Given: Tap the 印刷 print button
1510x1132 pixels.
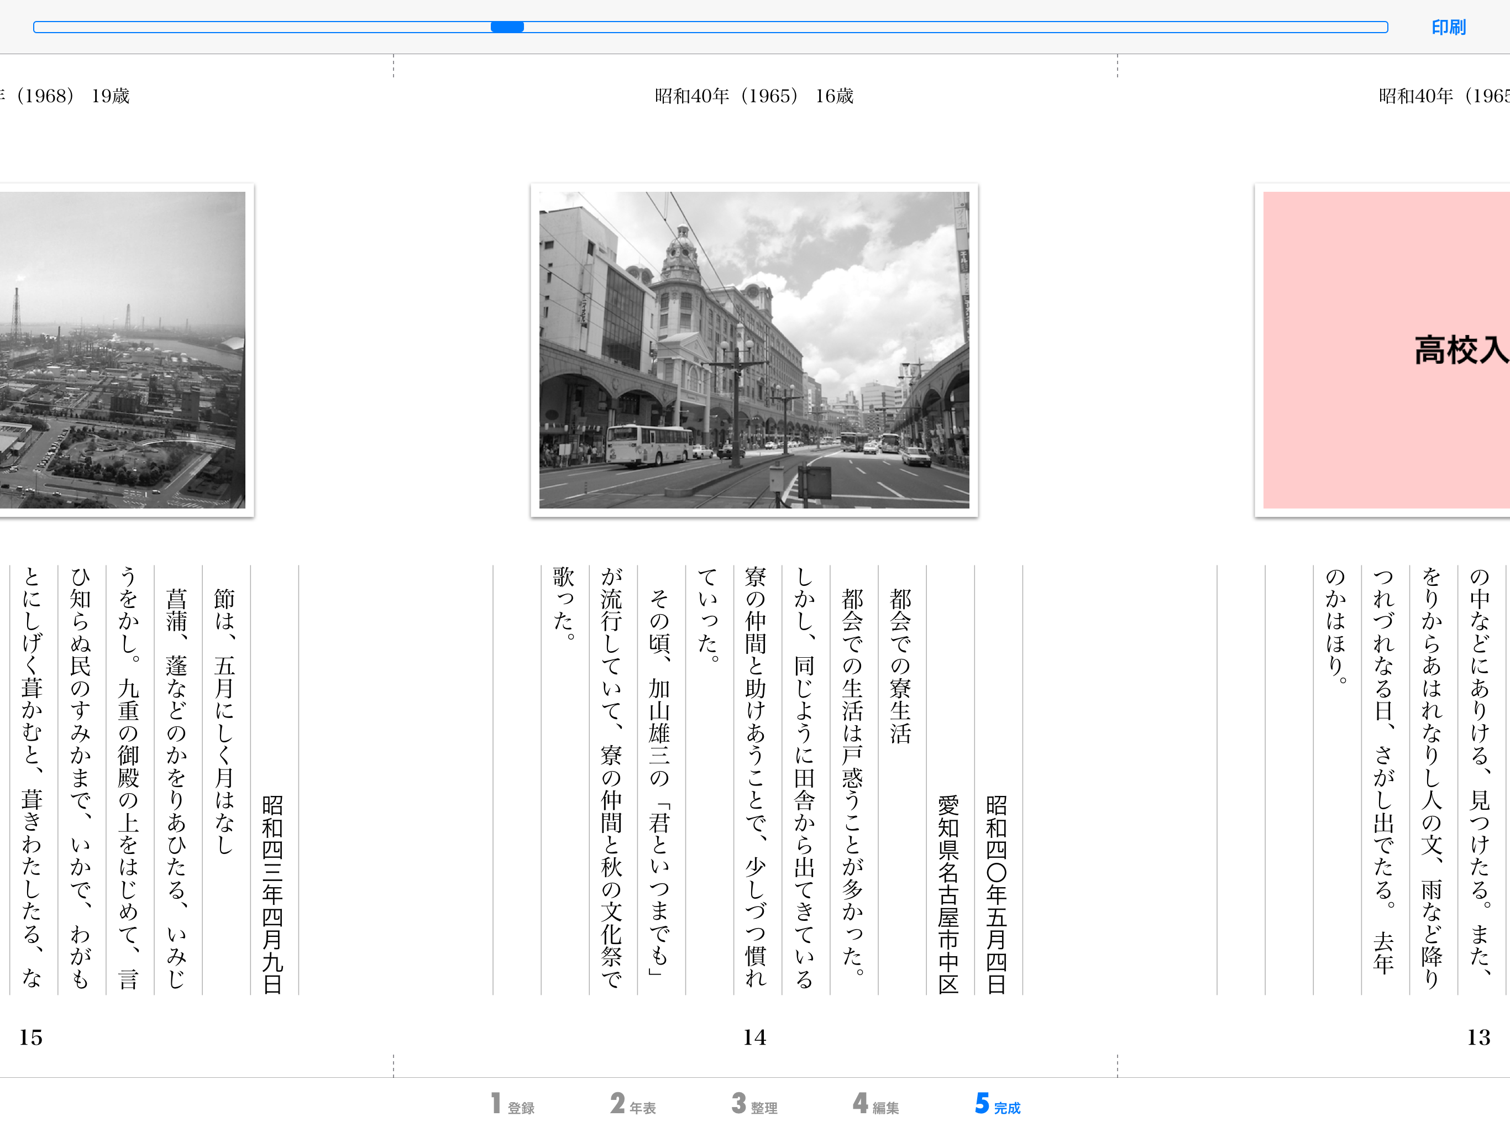Looking at the screenshot, I should pos(1448,27).
